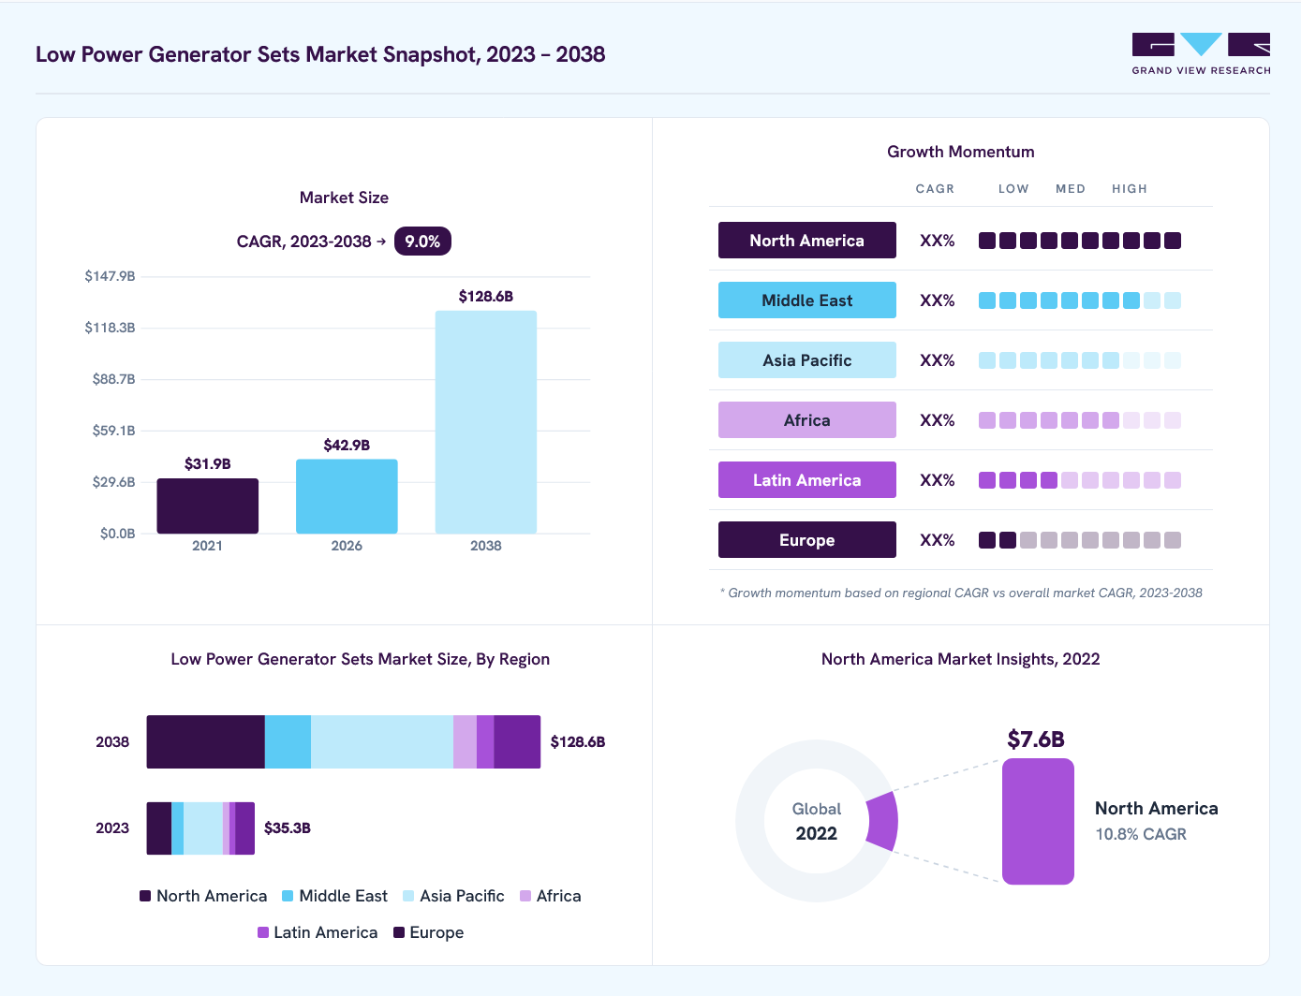Click the growth momentum footnote text
The height and width of the screenshot is (996, 1301).
(961, 593)
